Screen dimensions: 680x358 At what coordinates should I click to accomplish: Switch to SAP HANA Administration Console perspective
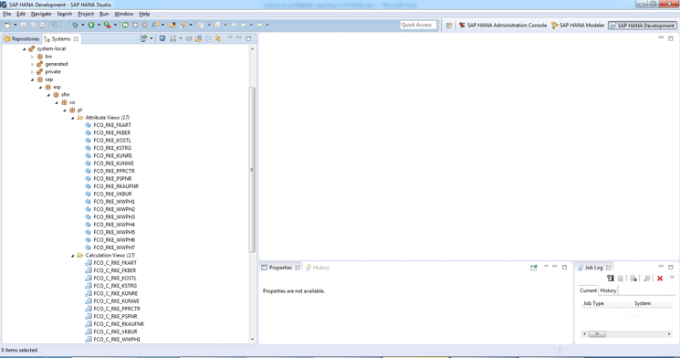tap(503, 26)
